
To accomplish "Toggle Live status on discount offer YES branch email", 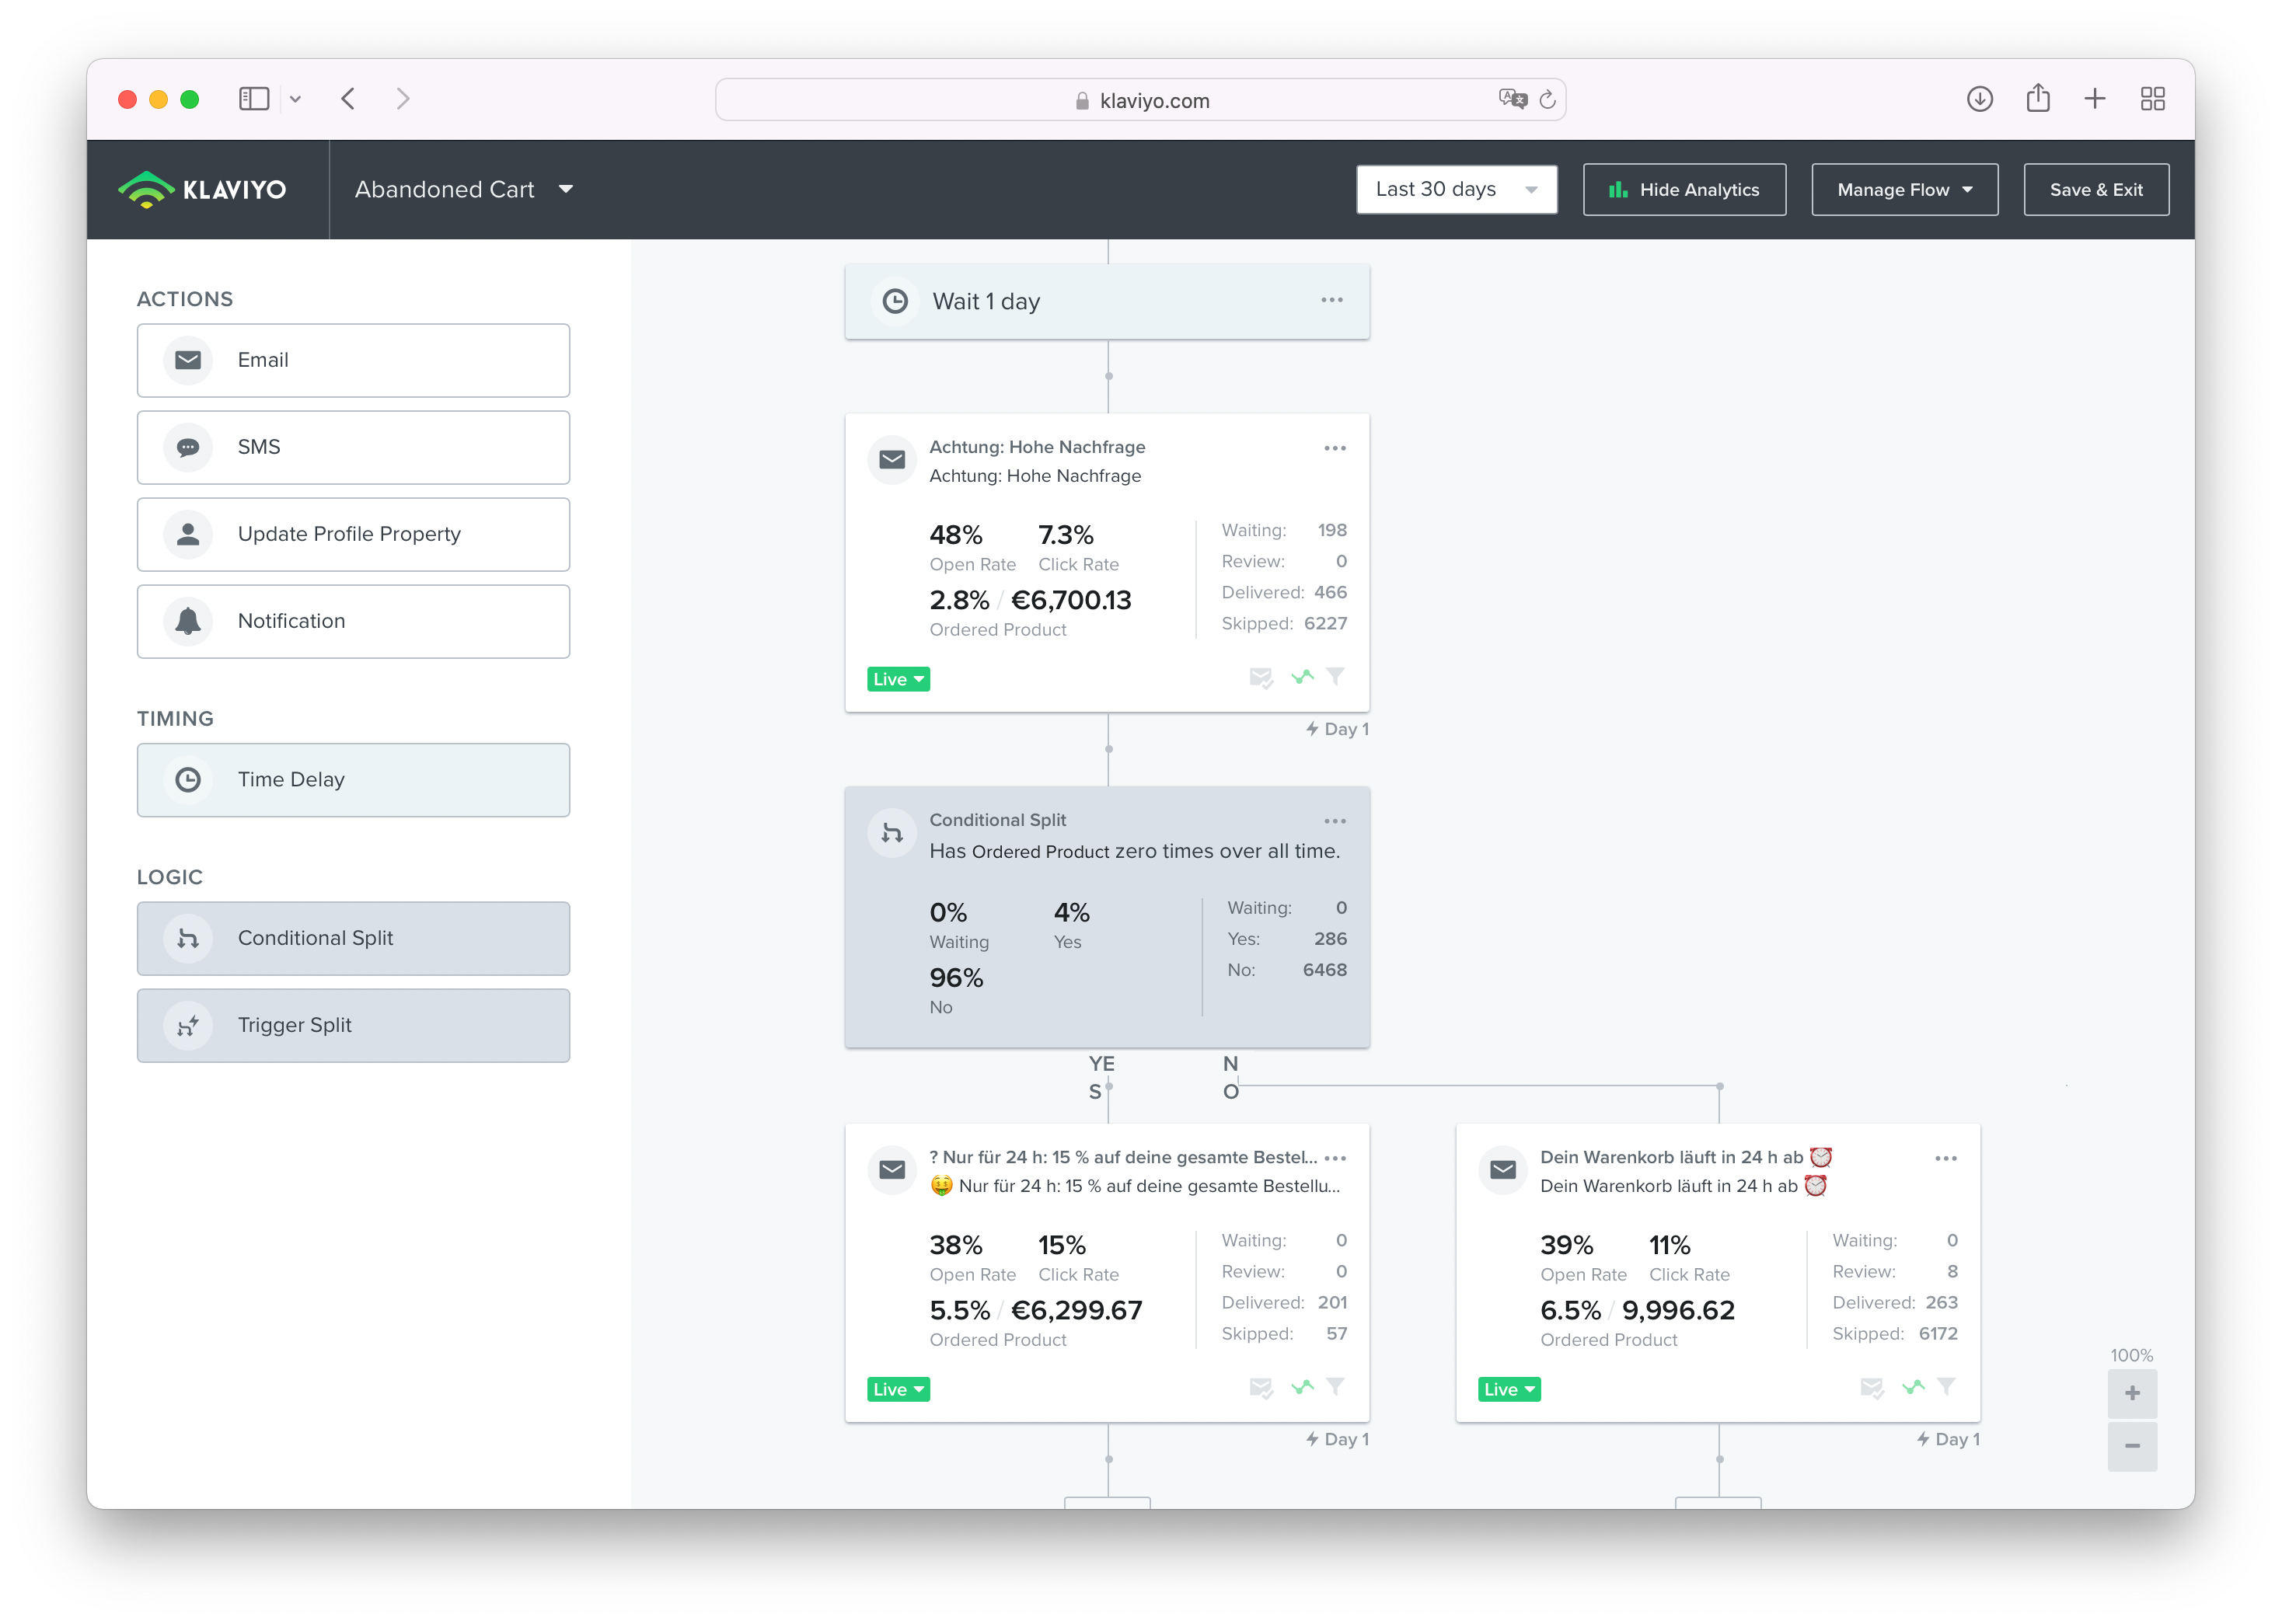I will click(898, 1389).
